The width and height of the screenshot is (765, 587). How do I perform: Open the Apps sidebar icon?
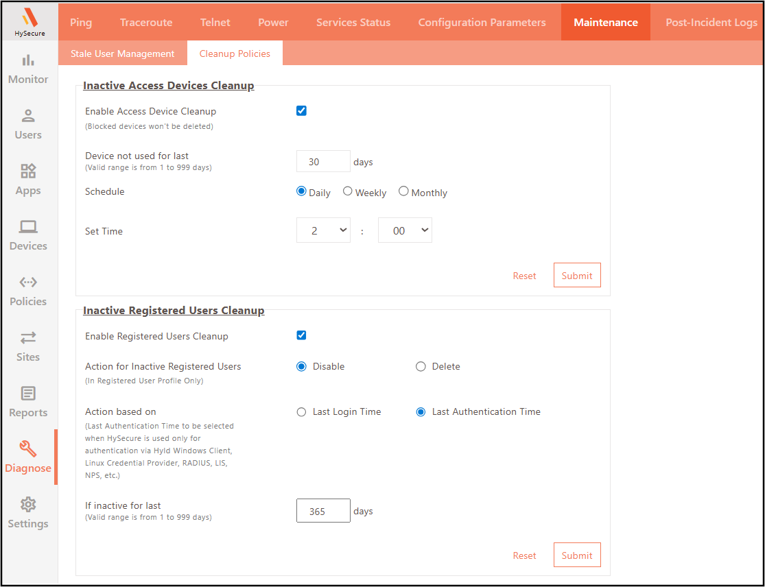pos(28,171)
